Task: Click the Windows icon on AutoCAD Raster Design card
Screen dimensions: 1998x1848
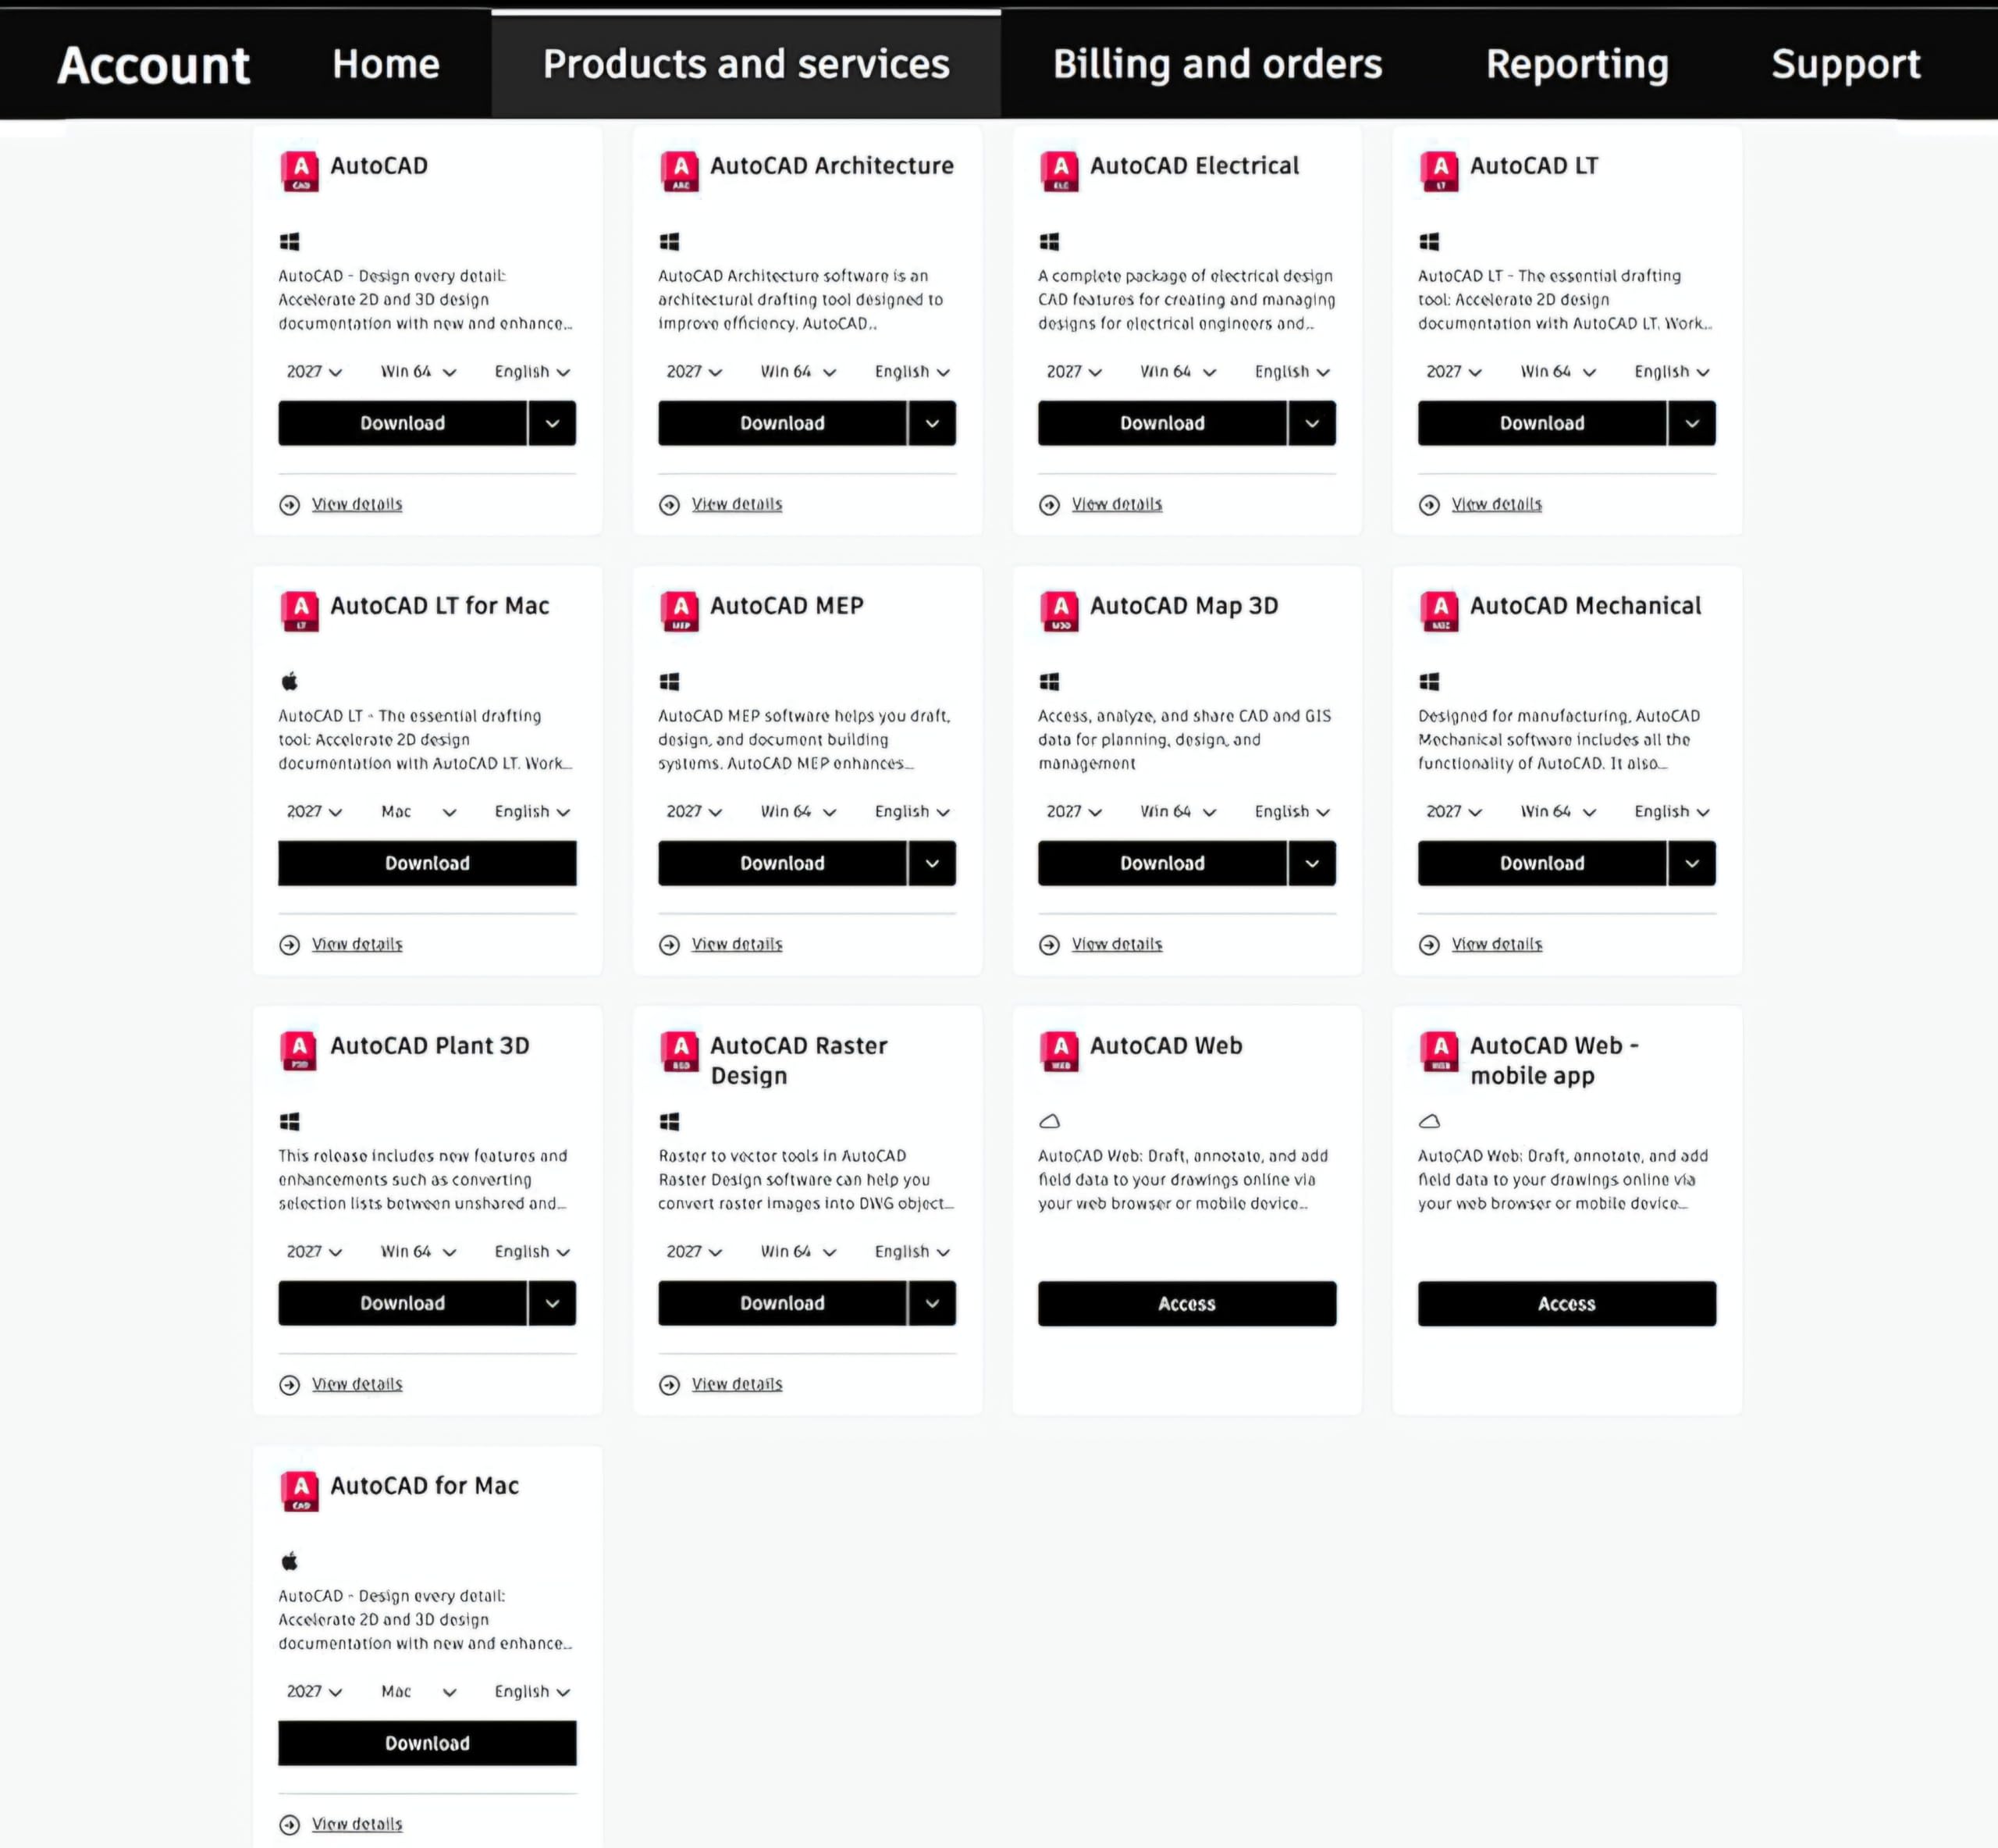Action: 670,1121
